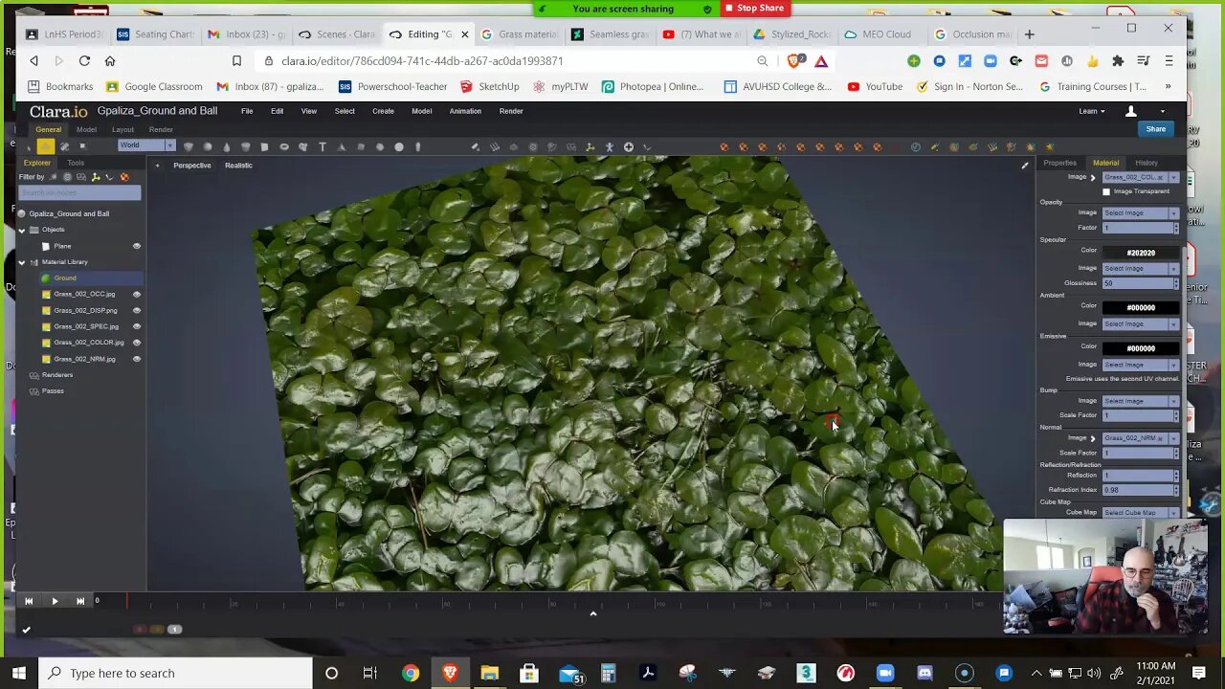This screenshot has width=1225, height=689.
Task: Open the Select Cube Map dropdown
Action: [x=1141, y=513]
